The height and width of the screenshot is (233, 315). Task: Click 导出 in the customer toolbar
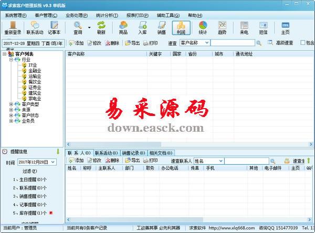point(132,43)
